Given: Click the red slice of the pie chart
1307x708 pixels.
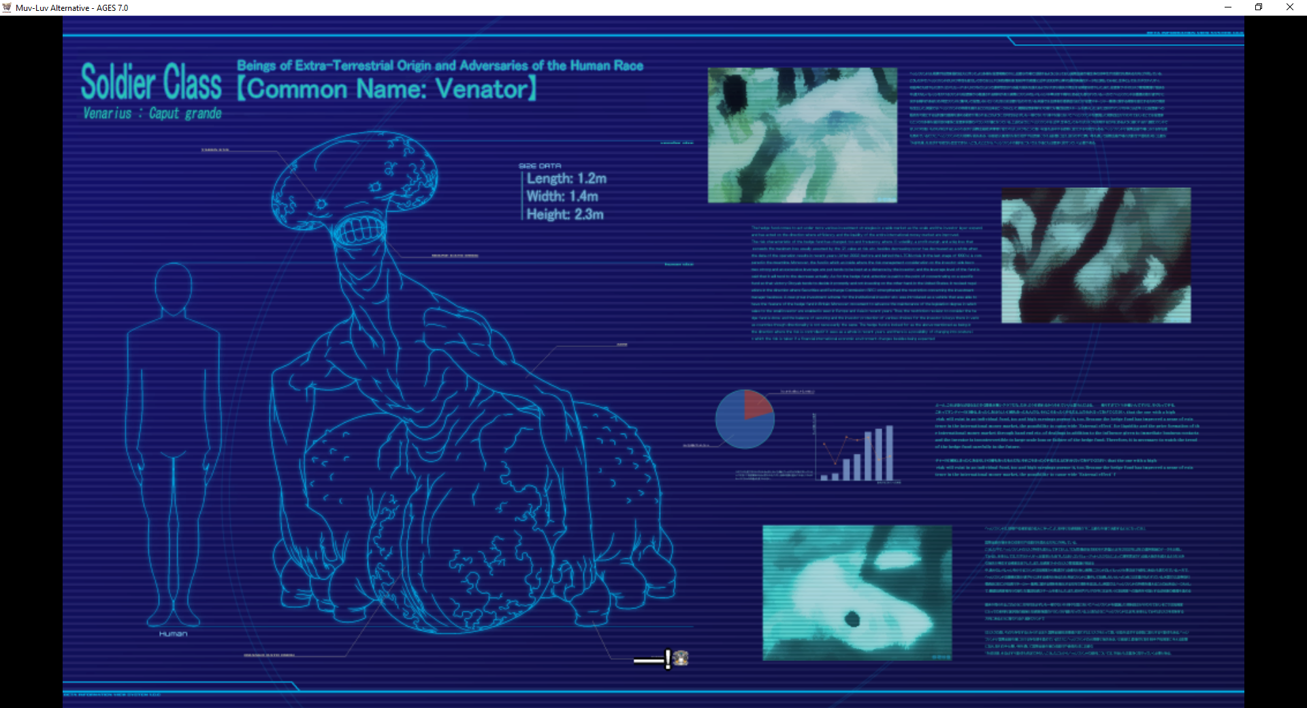Looking at the screenshot, I should click(x=757, y=404).
